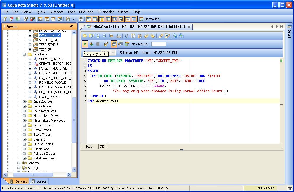Click the Compile play button
The image size is (294, 192).
tap(85, 44)
